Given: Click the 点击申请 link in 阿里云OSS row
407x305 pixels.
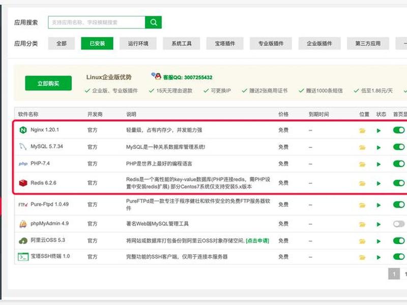Looking at the screenshot, I should (x=257, y=241).
